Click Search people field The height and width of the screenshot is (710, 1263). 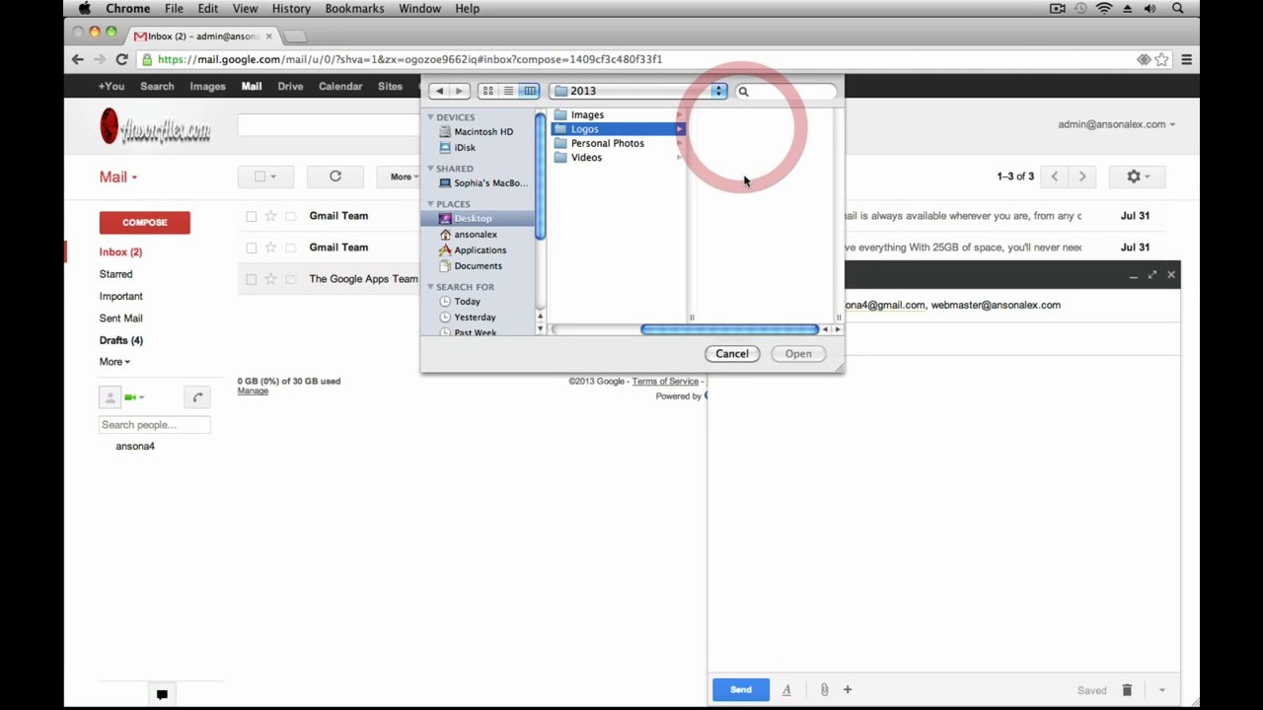155,425
